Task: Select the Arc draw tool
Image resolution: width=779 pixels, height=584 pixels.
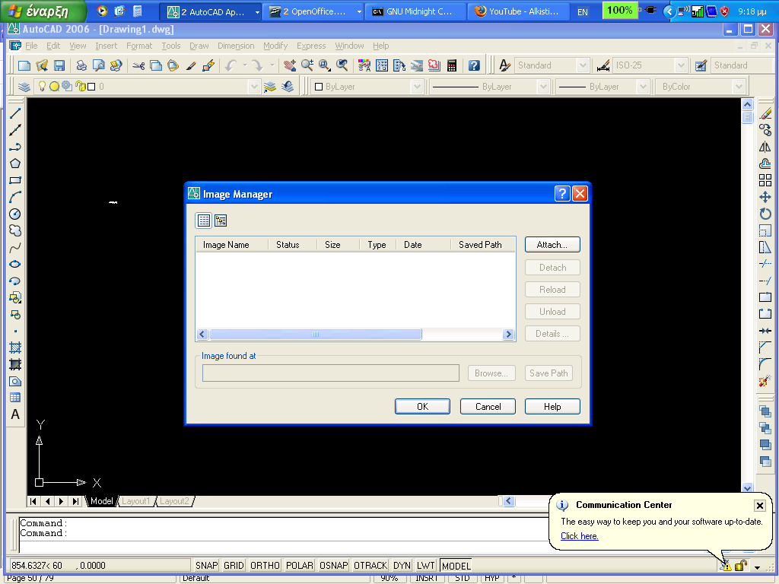Action: coord(15,197)
